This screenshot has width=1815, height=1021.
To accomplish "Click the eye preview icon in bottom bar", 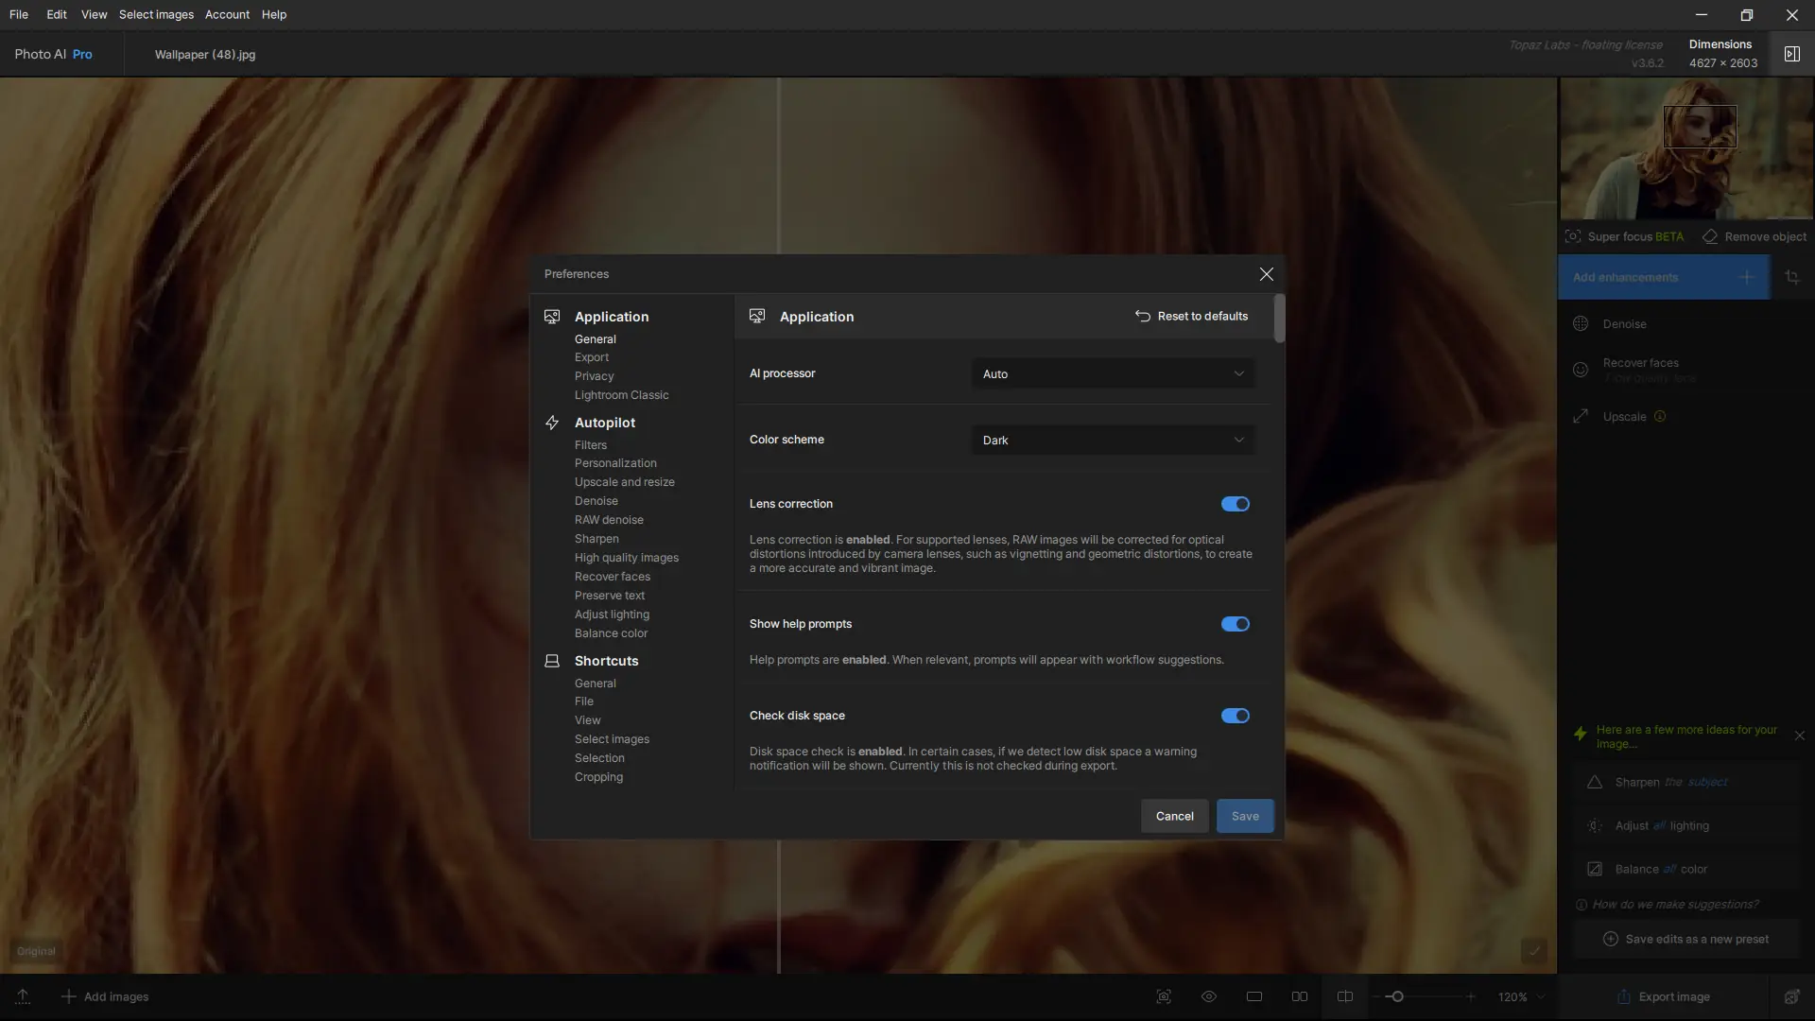I will (1208, 996).
